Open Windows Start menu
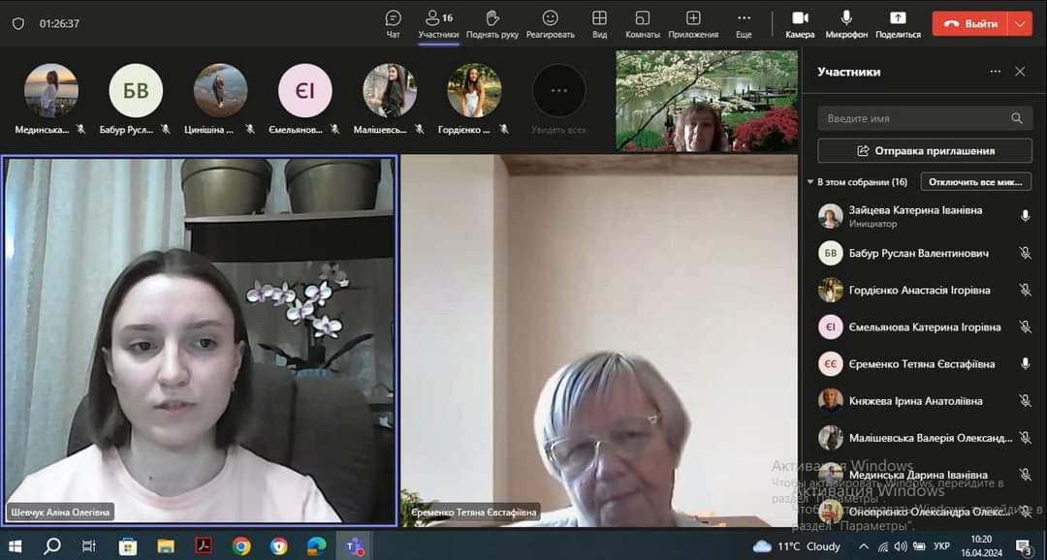 (15, 546)
